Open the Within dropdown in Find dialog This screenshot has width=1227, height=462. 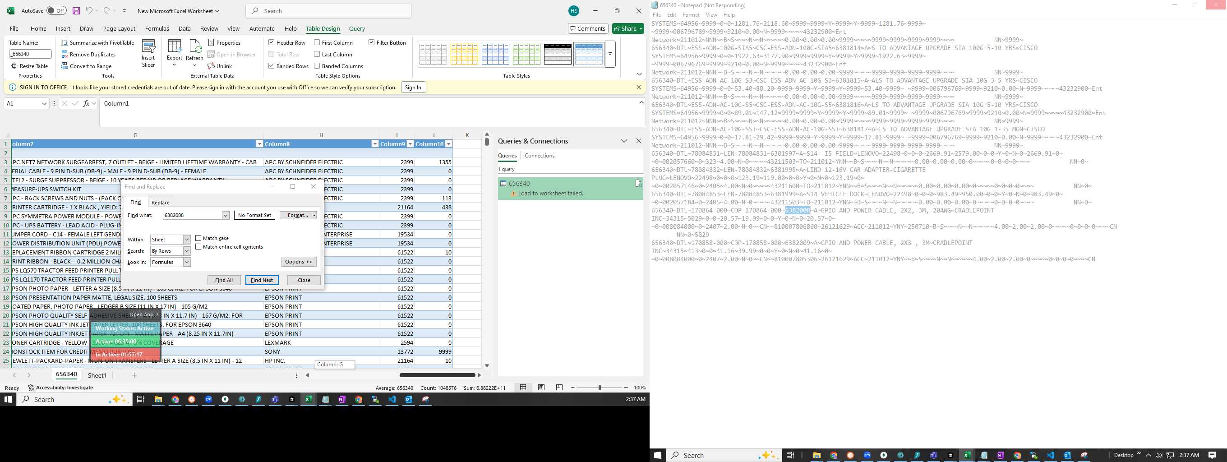pos(187,240)
